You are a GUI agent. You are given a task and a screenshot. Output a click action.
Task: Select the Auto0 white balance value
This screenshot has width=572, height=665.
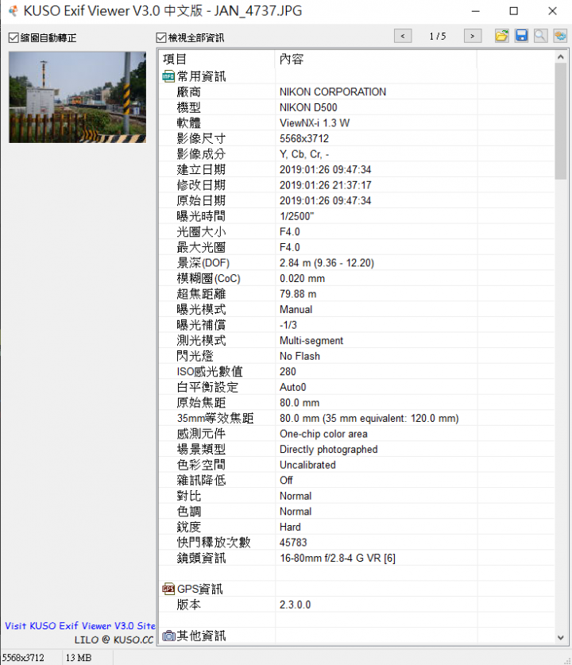tap(292, 387)
